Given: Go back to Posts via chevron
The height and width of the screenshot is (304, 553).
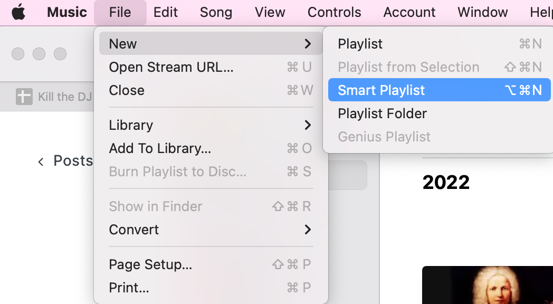Looking at the screenshot, I should click(x=41, y=161).
